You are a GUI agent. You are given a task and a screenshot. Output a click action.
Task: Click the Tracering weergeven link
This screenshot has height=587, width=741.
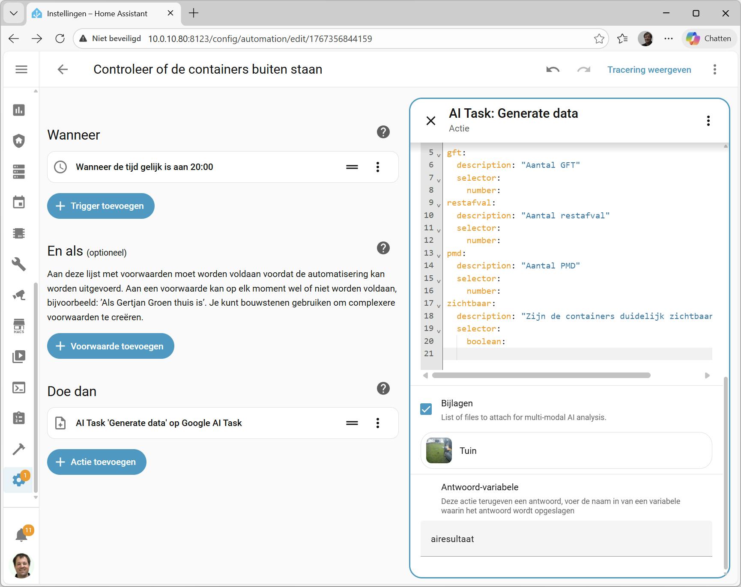click(649, 70)
